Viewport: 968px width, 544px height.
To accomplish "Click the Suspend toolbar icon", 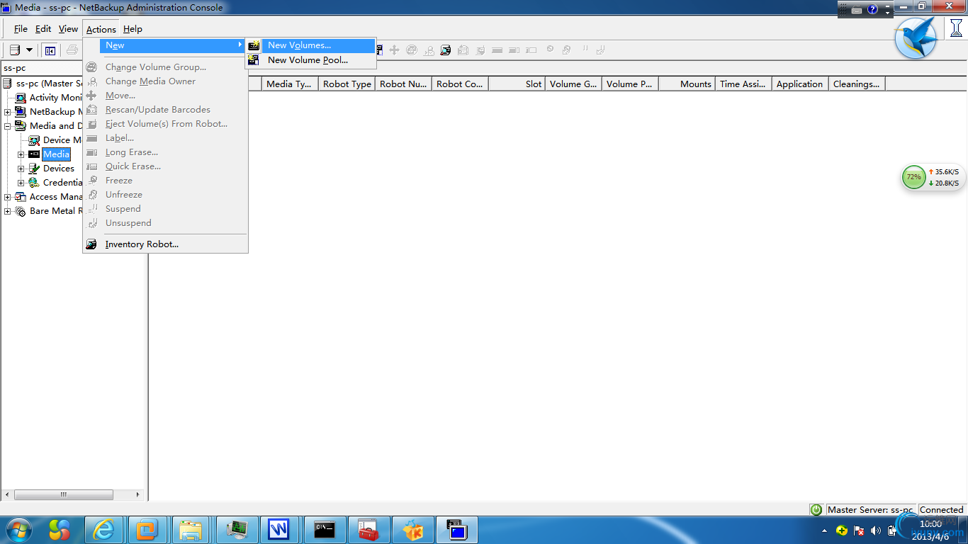I will pos(585,48).
